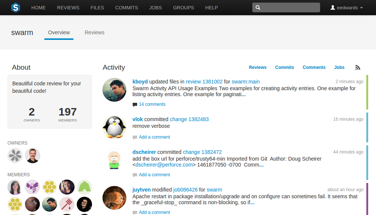The width and height of the screenshot is (376, 215).
Task: Open review 1381002 link
Action: click(x=204, y=82)
